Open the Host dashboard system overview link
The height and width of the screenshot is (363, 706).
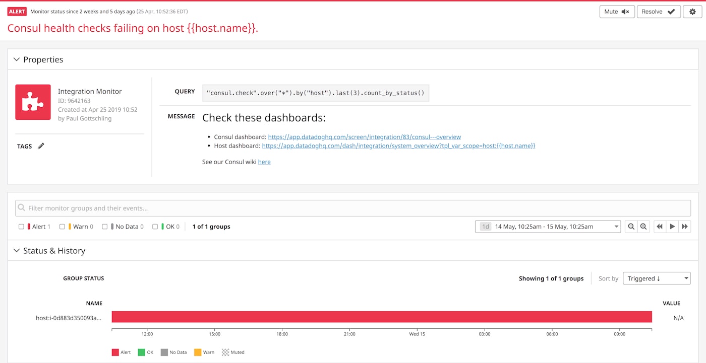398,146
